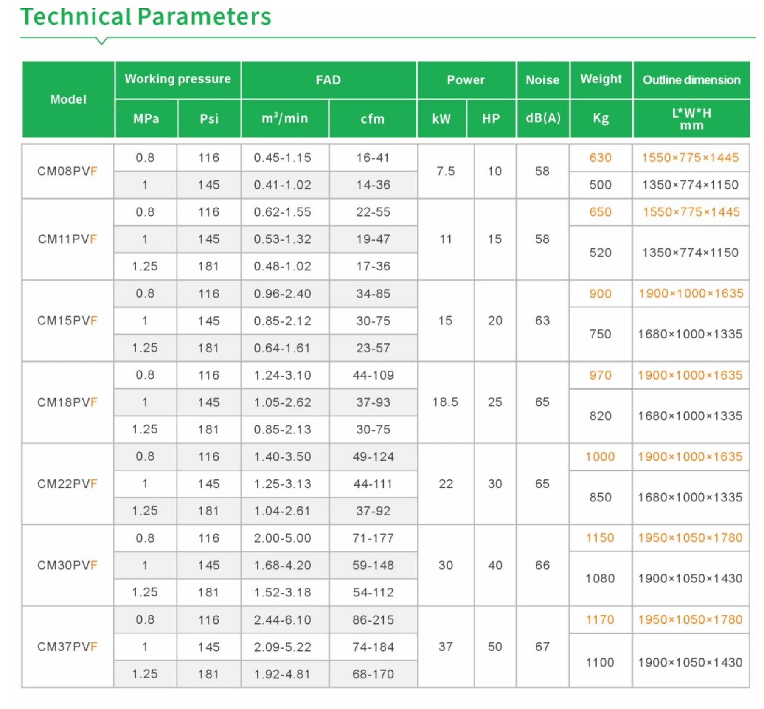Click cfm value 68-170

[x=373, y=674]
